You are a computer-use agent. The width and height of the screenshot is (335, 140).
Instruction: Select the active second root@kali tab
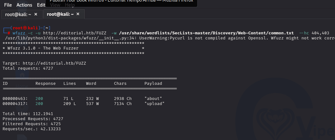[x=60, y=14]
